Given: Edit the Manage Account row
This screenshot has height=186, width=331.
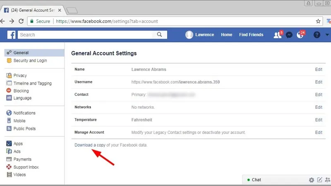Looking at the screenshot, I should tap(319, 132).
